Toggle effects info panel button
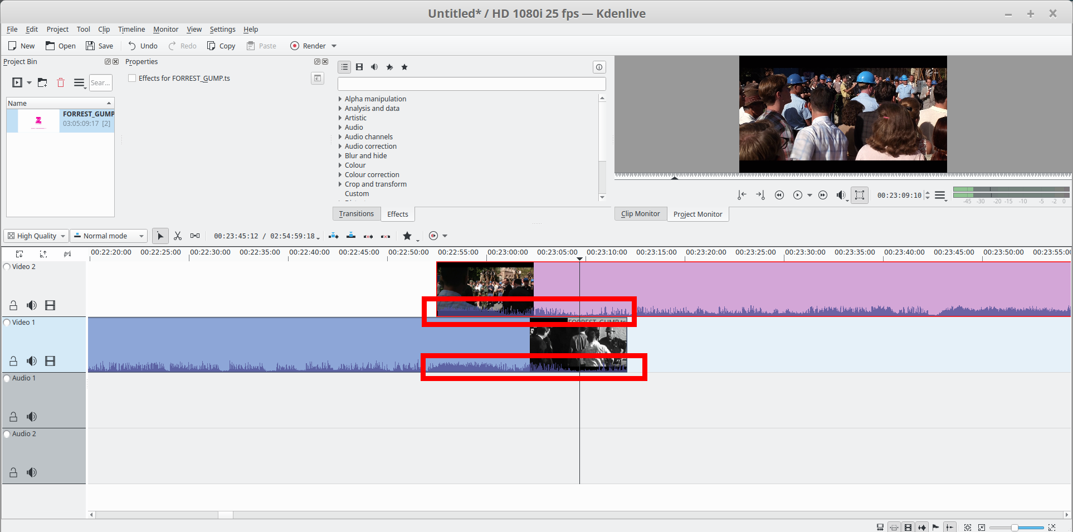The width and height of the screenshot is (1073, 532). click(x=599, y=67)
